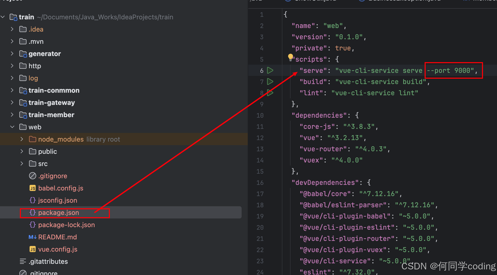The width and height of the screenshot is (497, 275).
Task: Expand the log folder
Action: tap(12, 78)
